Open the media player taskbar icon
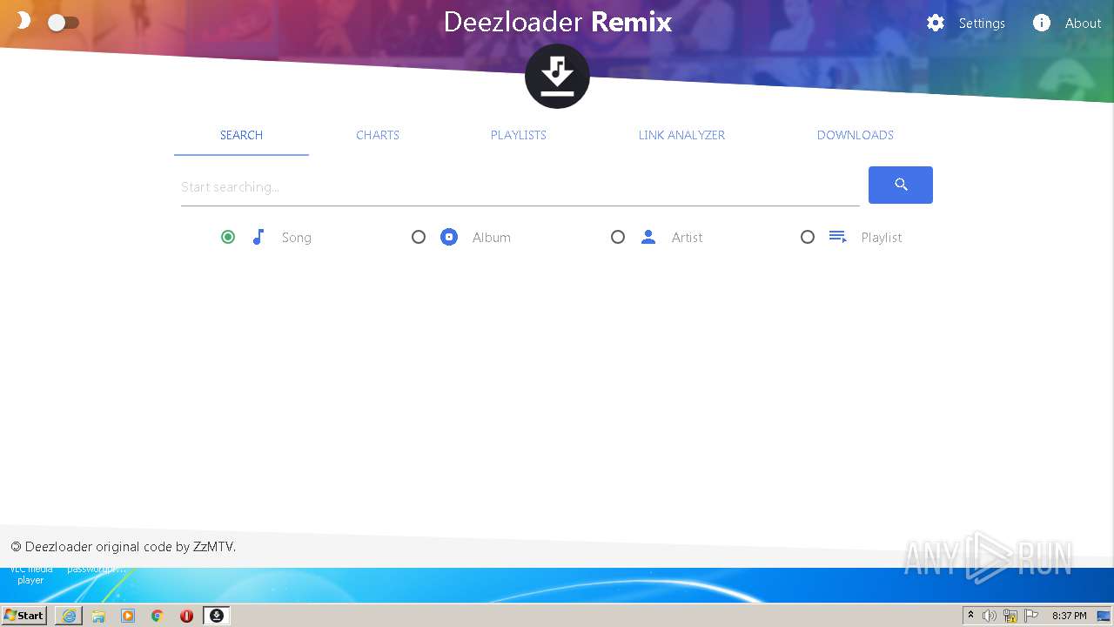This screenshot has width=1114, height=627. (128, 616)
